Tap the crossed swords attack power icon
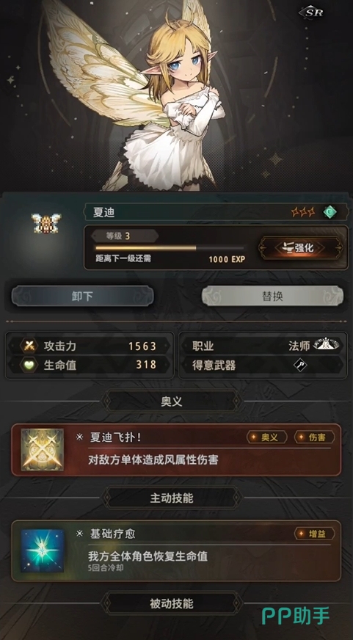 coord(29,346)
